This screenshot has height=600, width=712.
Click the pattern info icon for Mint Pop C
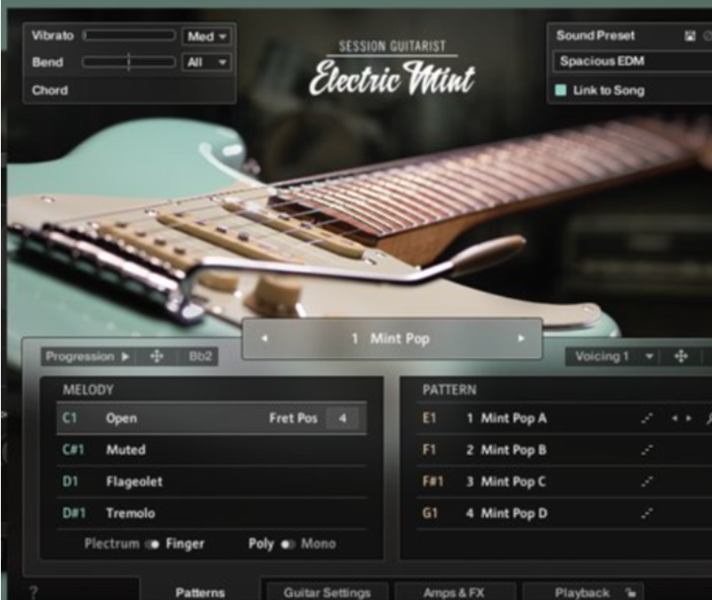pos(647,482)
